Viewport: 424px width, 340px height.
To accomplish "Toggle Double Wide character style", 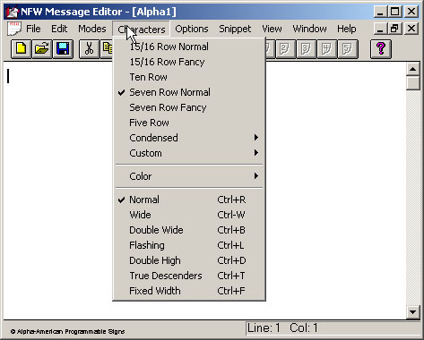I will [x=189, y=230].
